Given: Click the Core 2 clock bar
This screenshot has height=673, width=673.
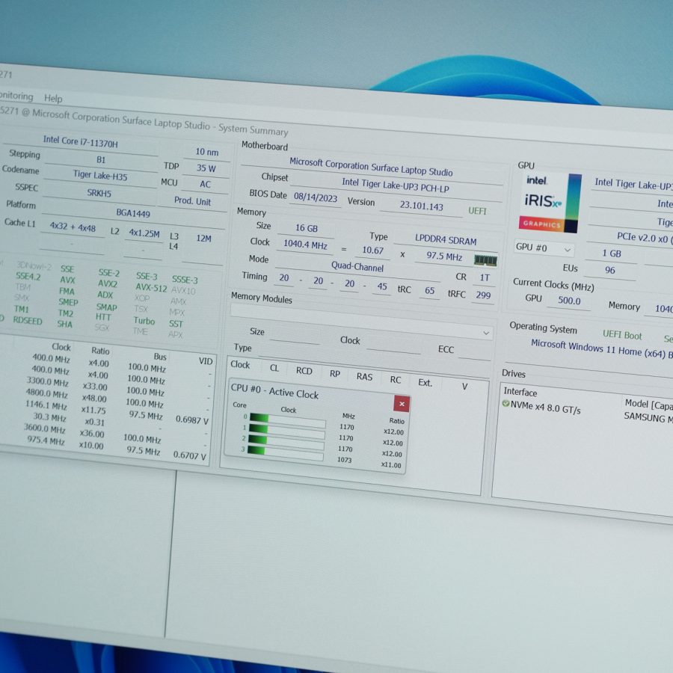Looking at the screenshot, I should coord(286,442).
